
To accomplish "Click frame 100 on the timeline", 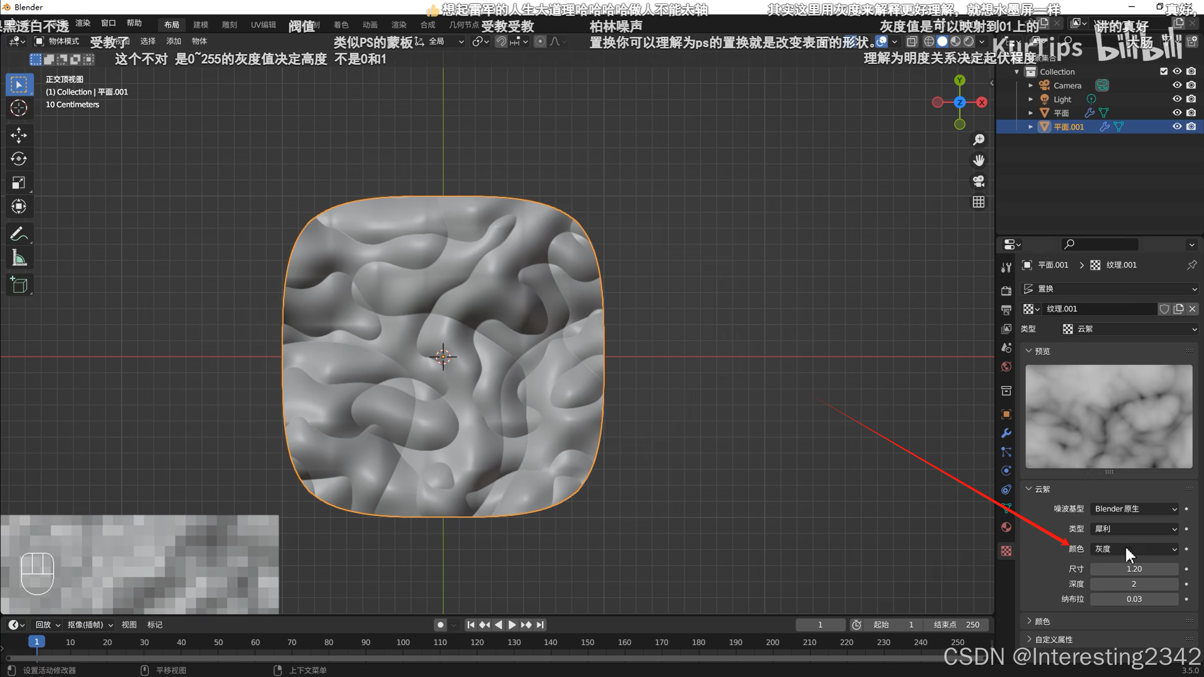I will 403,642.
